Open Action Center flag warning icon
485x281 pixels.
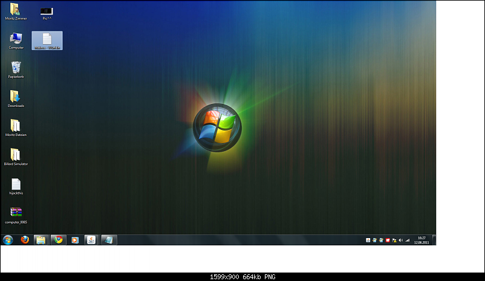[394, 240]
